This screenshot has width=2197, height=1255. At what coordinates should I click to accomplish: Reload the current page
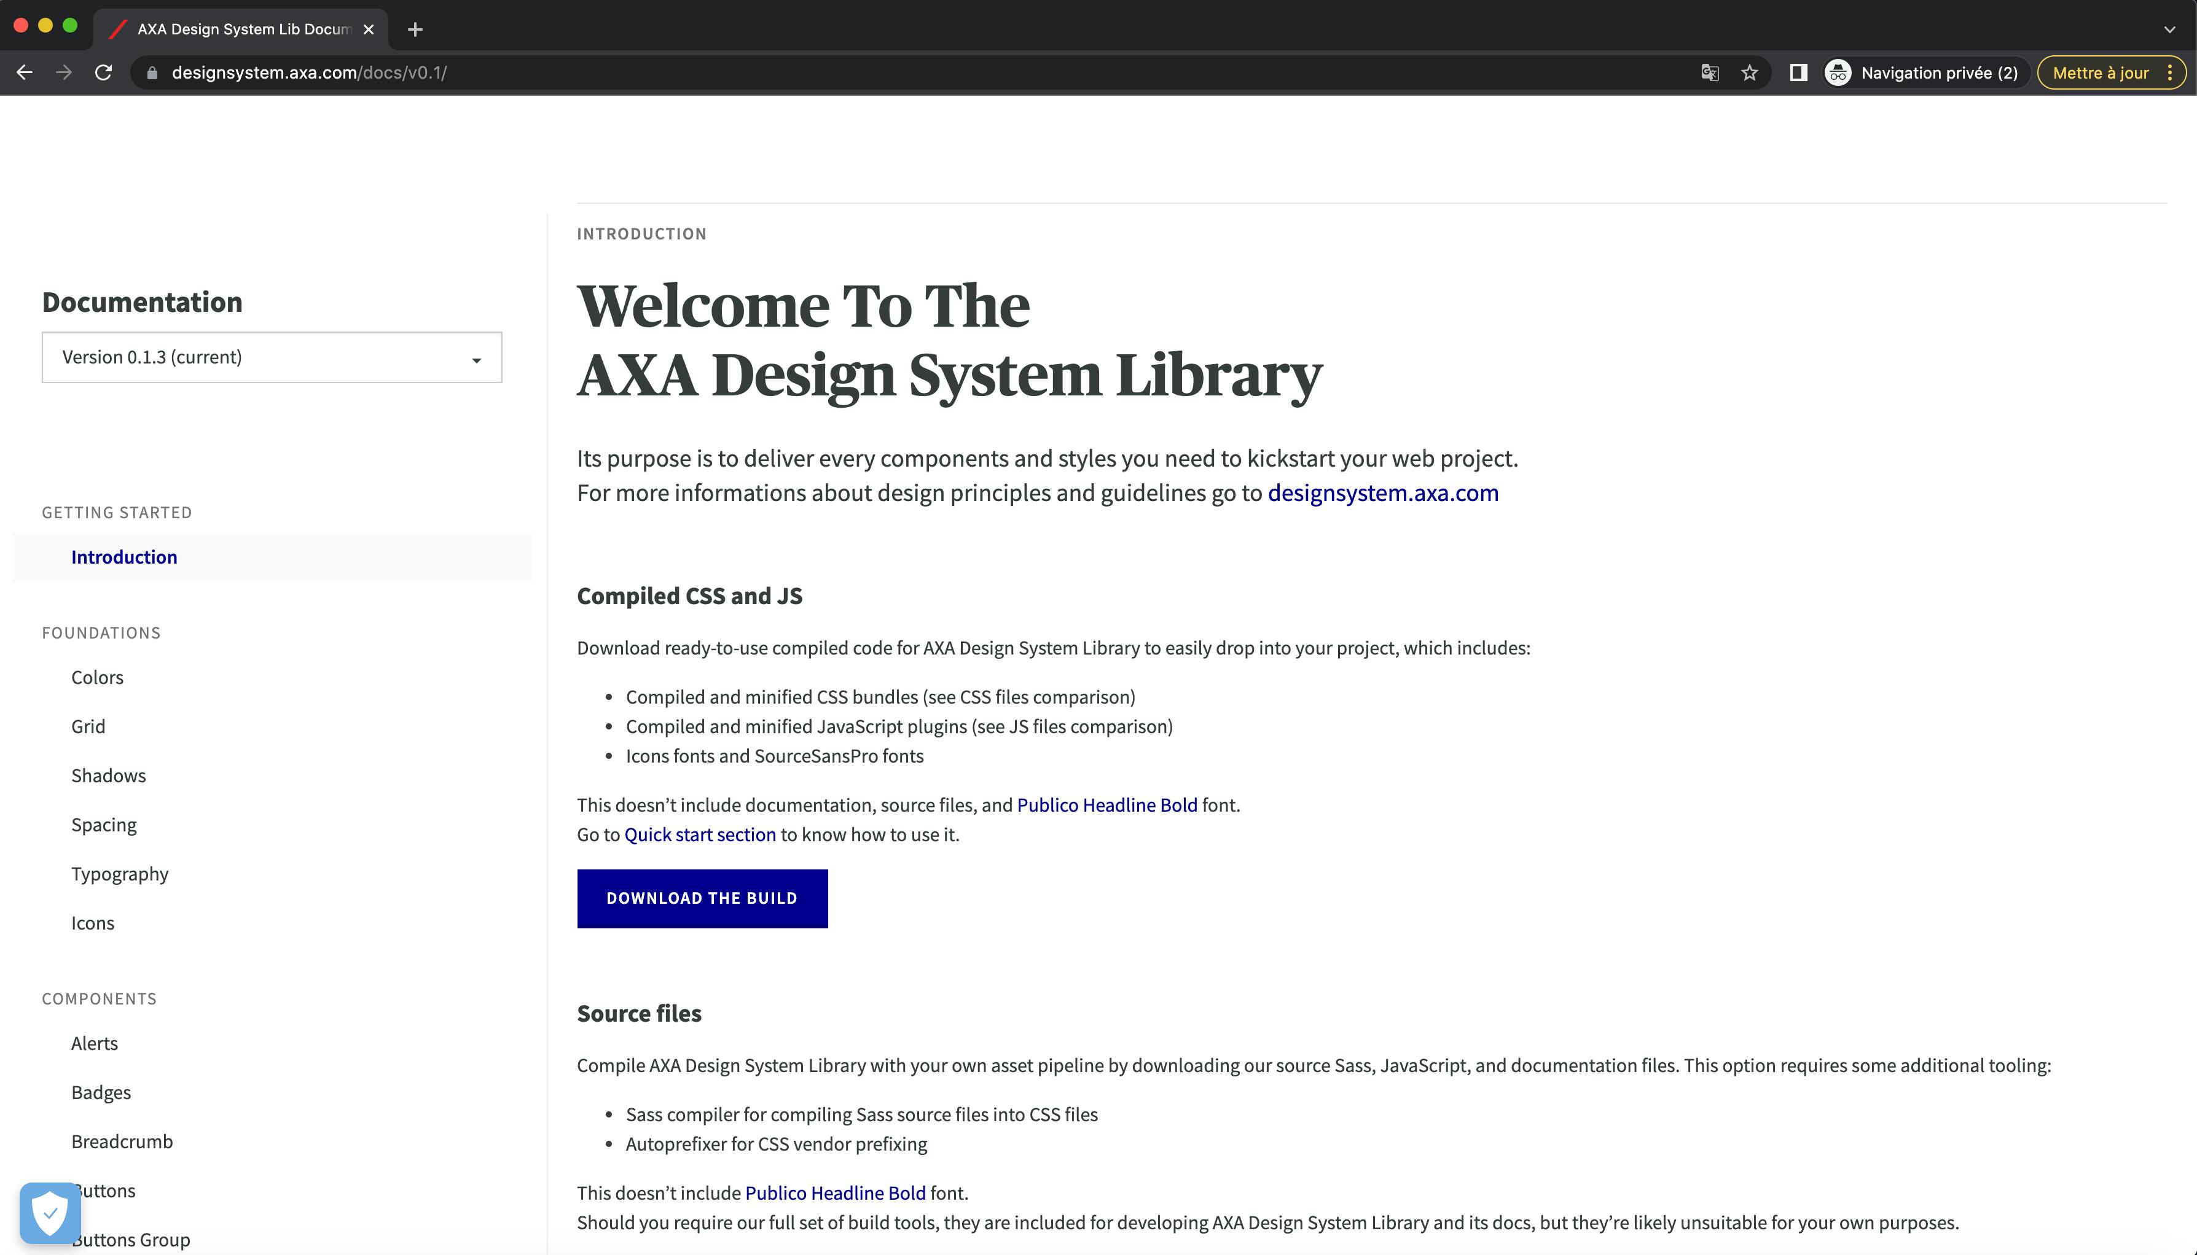pos(103,72)
